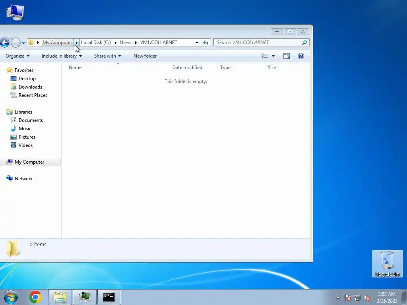Select Local Disk (C:) breadcrumb
The width and height of the screenshot is (407, 305).
tap(96, 42)
